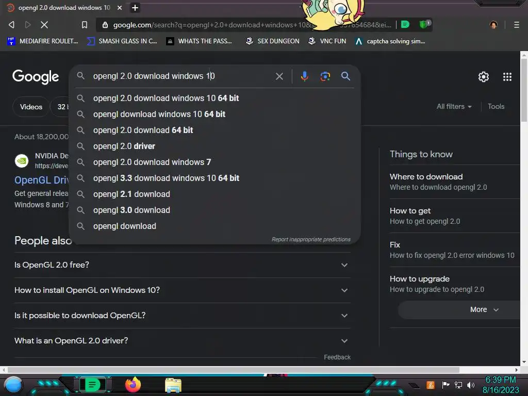Select the plain opengl download suggestion
The image size is (528, 396).
(215, 226)
